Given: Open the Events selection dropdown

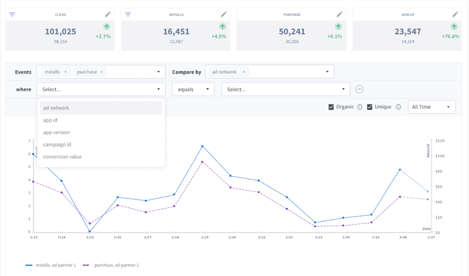Looking at the screenshot, I should pos(158,72).
